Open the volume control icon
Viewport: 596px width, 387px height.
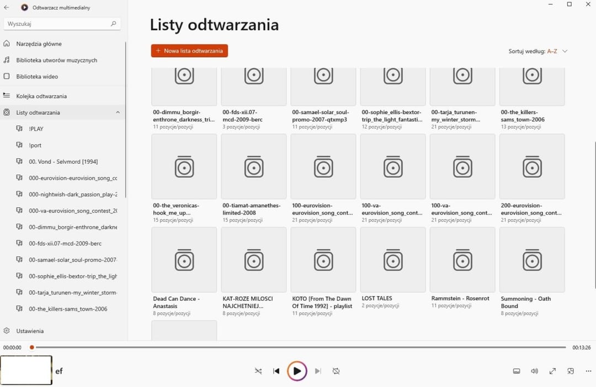tap(534, 371)
